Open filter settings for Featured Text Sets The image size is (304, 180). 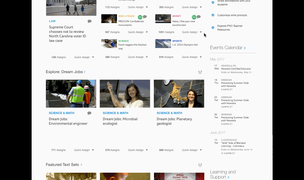[x=200, y=165]
